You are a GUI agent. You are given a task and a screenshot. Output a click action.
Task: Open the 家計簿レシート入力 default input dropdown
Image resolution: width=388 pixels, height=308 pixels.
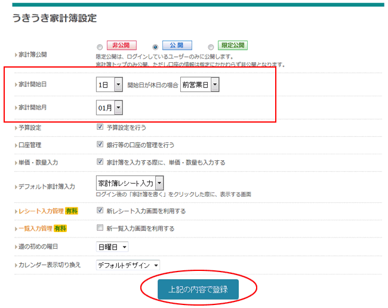[130, 183]
